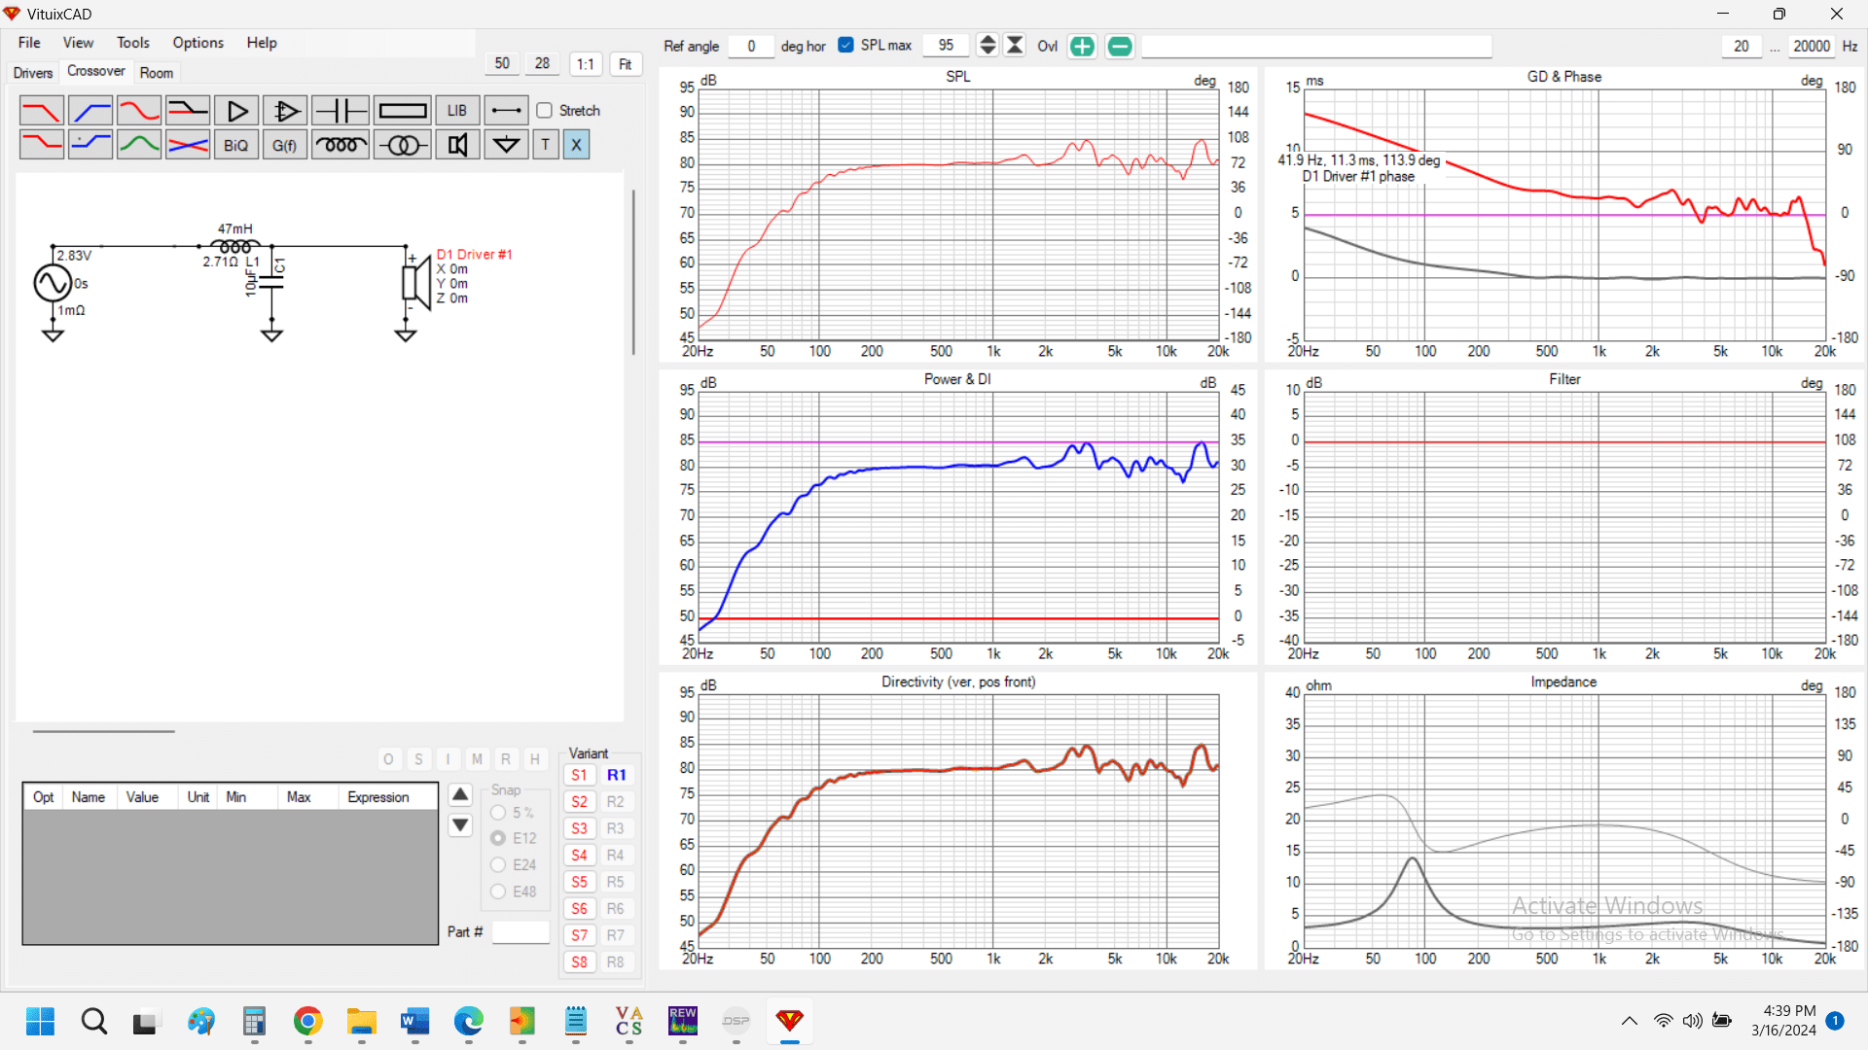Toggle the SPL max checkbox
This screenshot has width=1868, height=1050.
click(845, 45)
